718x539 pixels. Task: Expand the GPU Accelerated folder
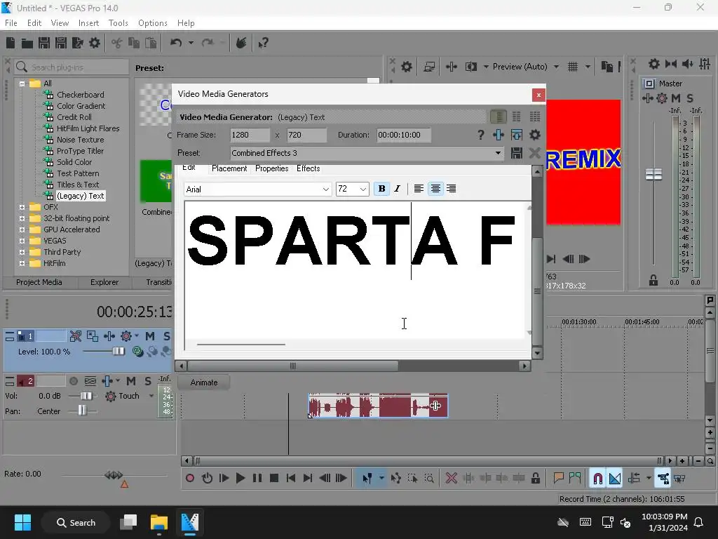point(22,229)
